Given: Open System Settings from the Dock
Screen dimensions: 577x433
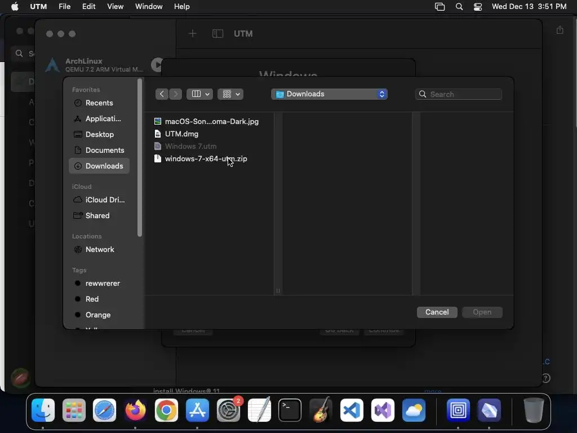Looking at the screenshot, I should [229, 410].
